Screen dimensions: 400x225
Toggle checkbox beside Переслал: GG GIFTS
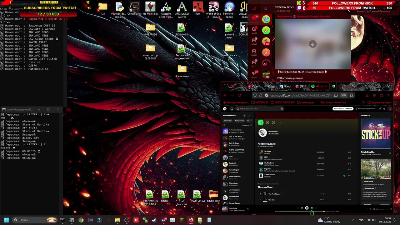[x=2, y=151]
